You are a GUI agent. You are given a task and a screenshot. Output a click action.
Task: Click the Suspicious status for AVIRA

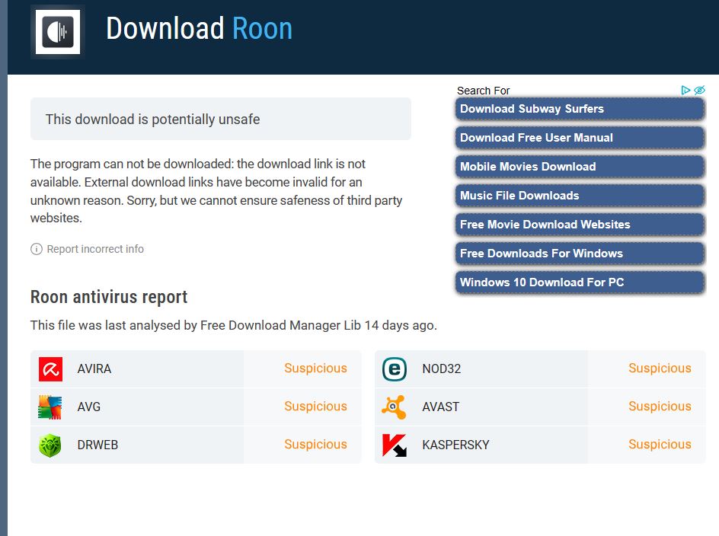(x=315, y=368)
